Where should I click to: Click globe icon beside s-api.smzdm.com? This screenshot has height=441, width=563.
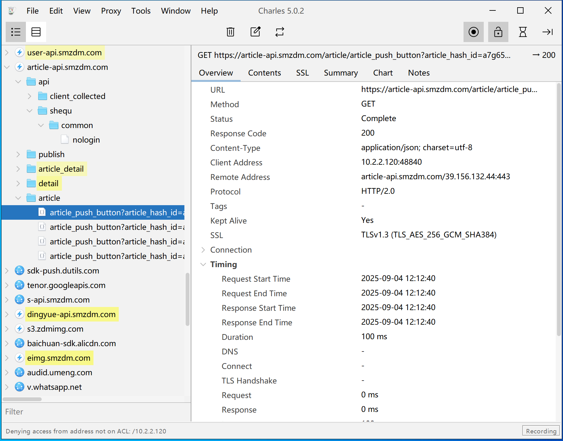pyautogui.click(x=20, y=300)
